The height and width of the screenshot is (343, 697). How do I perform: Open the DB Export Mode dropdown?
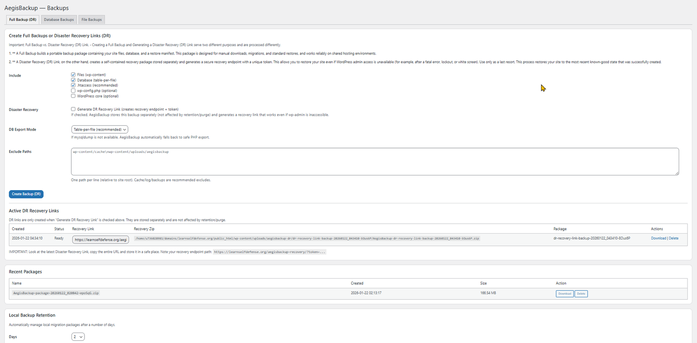(100, 130)
